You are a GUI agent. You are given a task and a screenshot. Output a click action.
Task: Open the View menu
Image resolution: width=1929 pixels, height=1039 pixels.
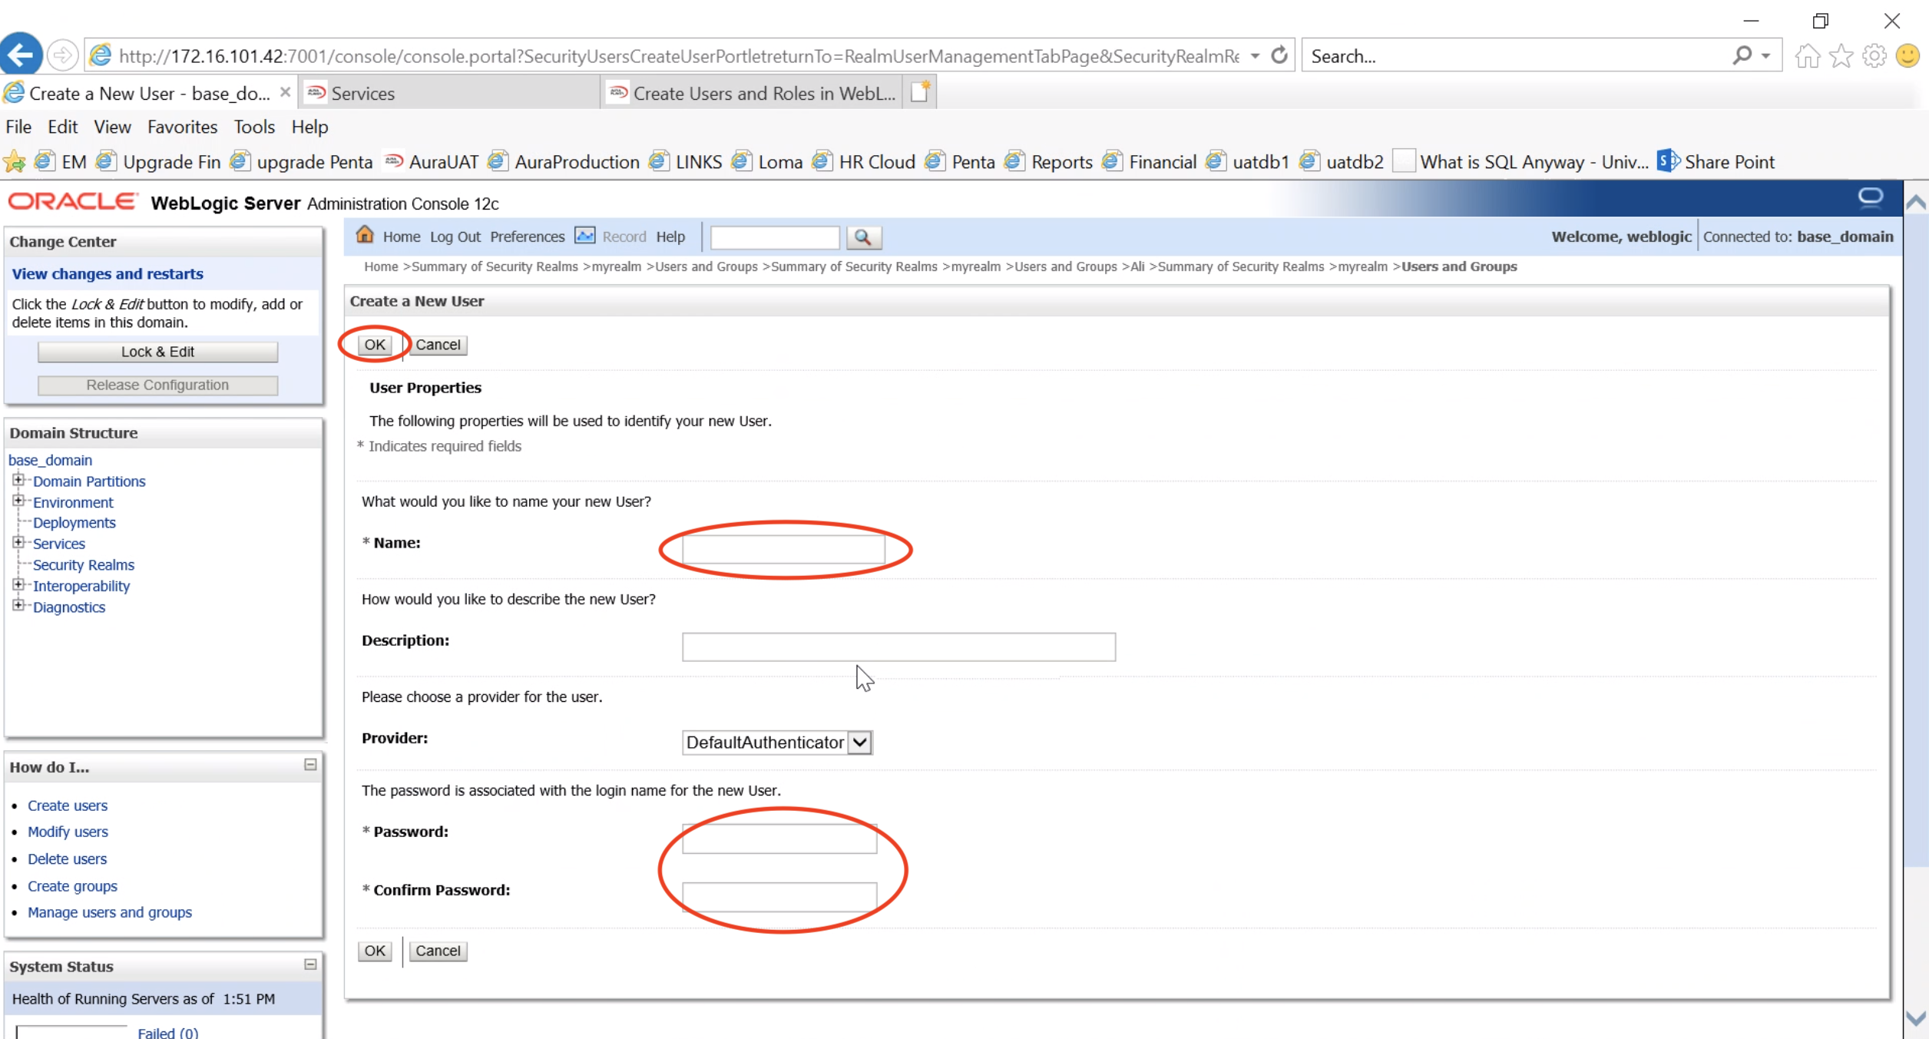tap(112, 127)
